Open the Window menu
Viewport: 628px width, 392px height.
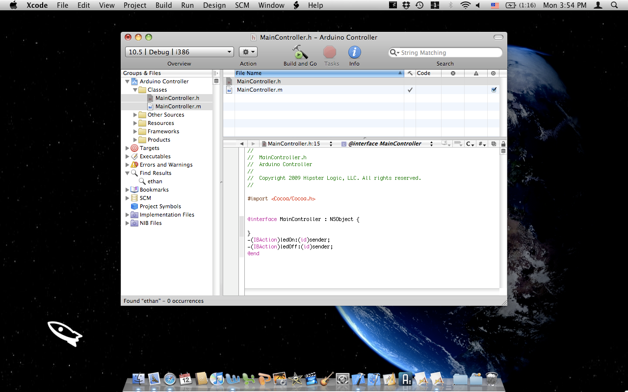click(x=271, y=5)
